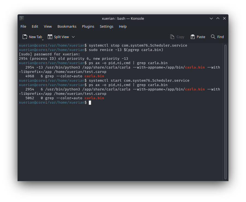Viewport: 246px width, 202px height.
Task: Click the '[sudo] password for xuerian:' line
Action: coord(49,54)
